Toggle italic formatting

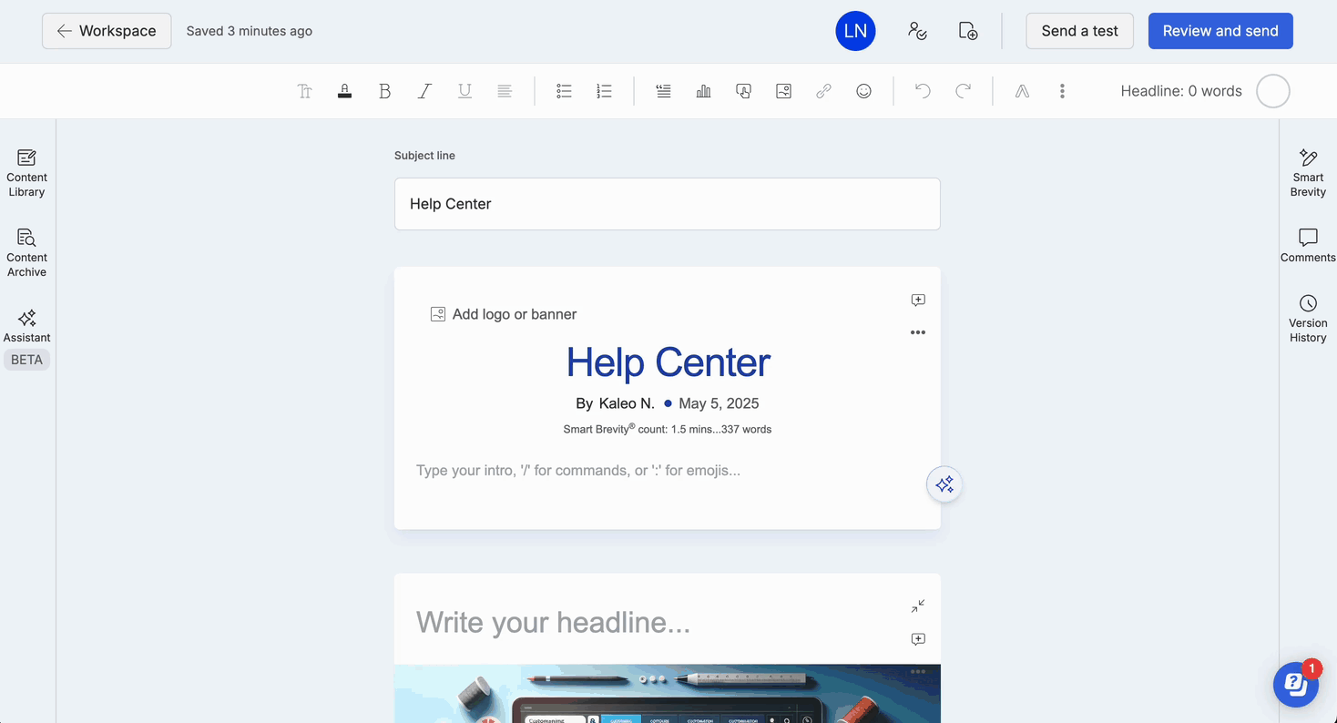click(424, 91)
